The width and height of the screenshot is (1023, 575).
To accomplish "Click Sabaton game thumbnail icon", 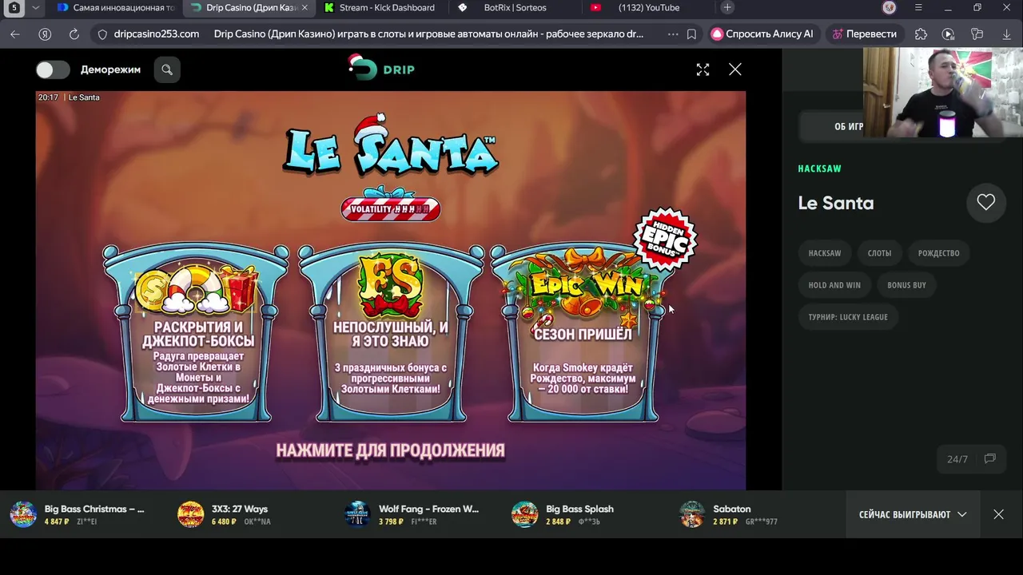I will [x=691, y=514].
